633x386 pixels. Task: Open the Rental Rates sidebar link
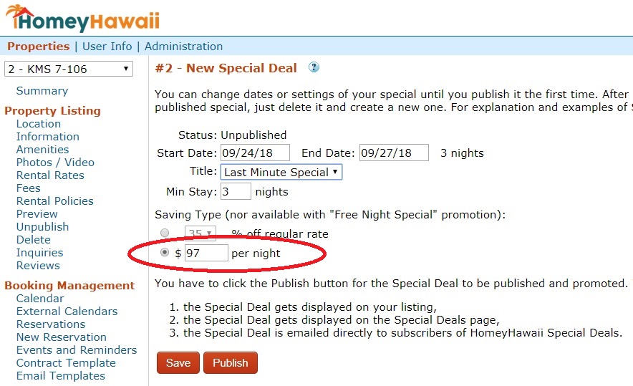(x=50, y=175)
